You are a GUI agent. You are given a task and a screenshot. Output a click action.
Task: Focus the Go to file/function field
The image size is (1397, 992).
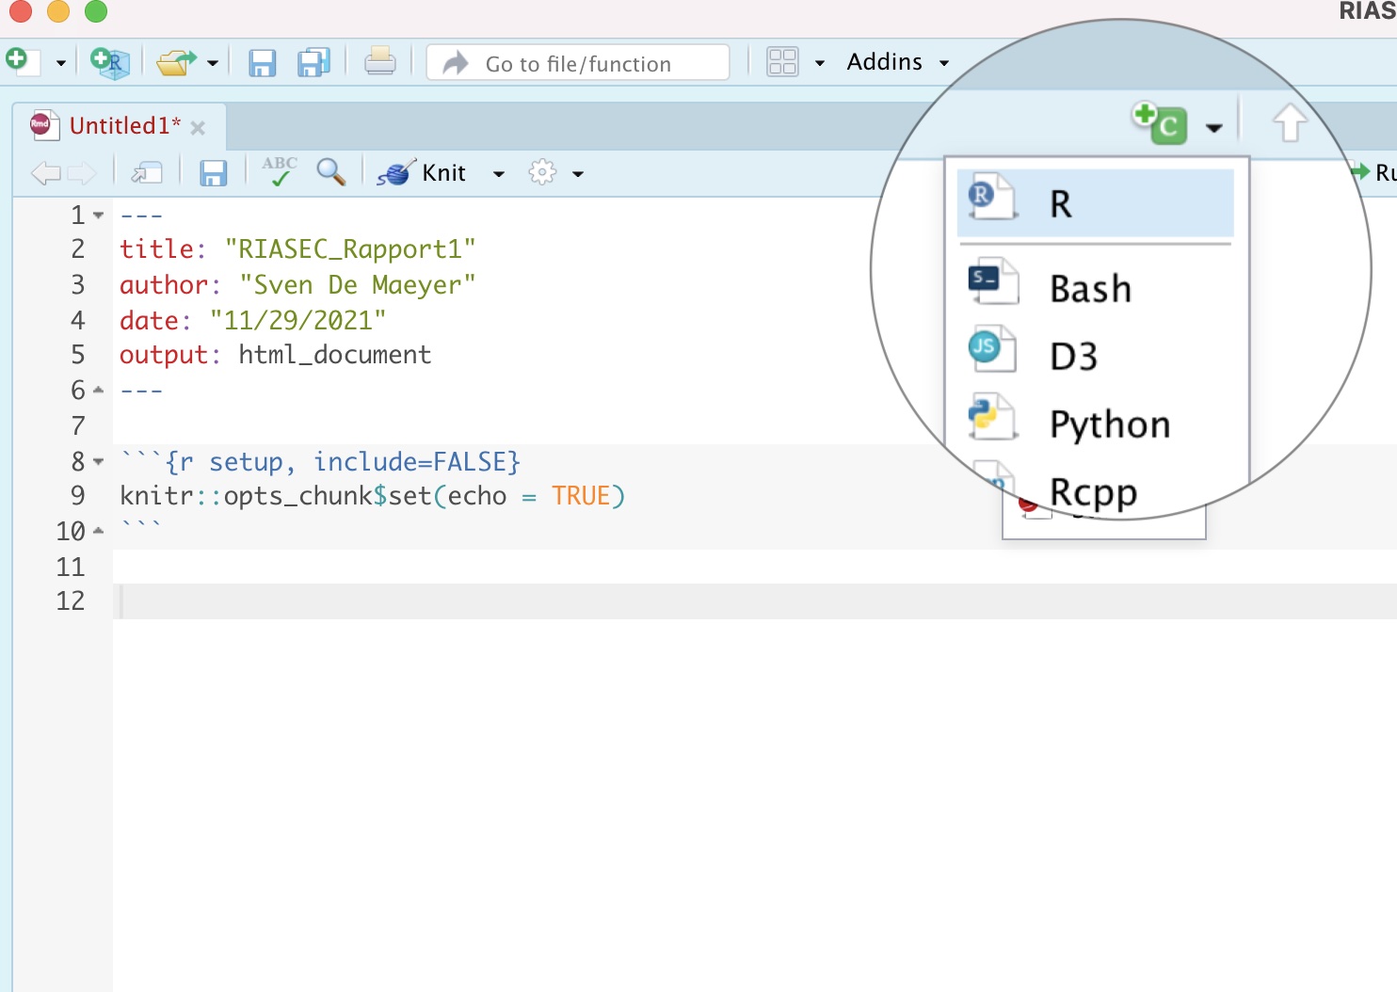[x=578, y=63]
